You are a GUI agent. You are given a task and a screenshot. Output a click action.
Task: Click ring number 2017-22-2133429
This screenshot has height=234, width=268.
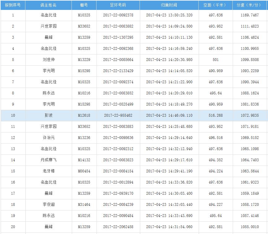pos(118,71)
